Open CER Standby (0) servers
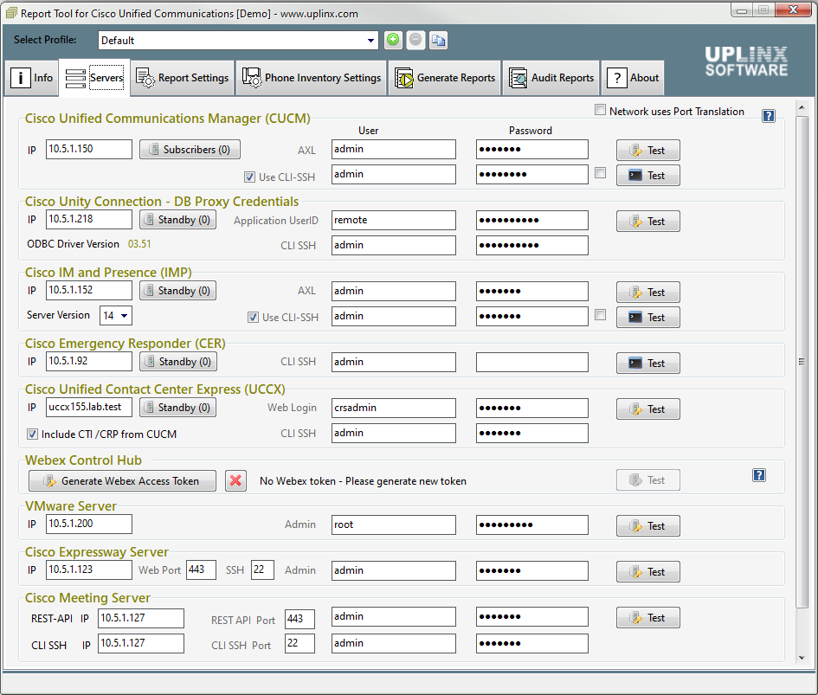This screenshot has height=695, width=818. 178,362
